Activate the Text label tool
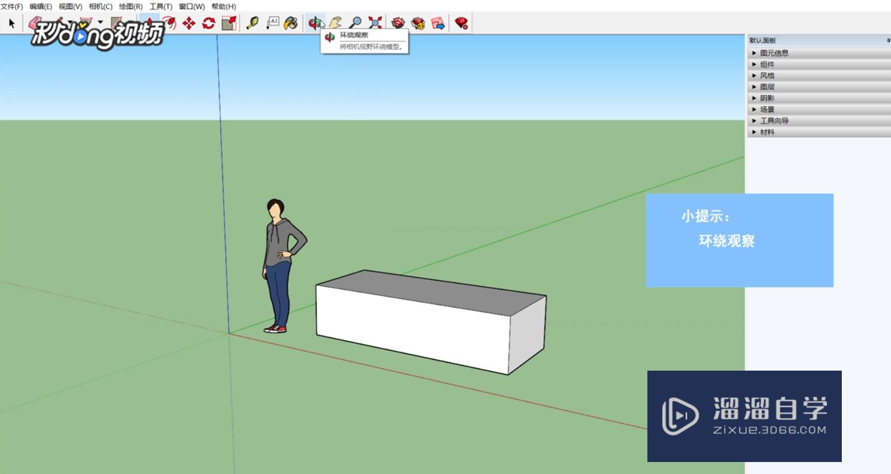 tap(272, 23)
